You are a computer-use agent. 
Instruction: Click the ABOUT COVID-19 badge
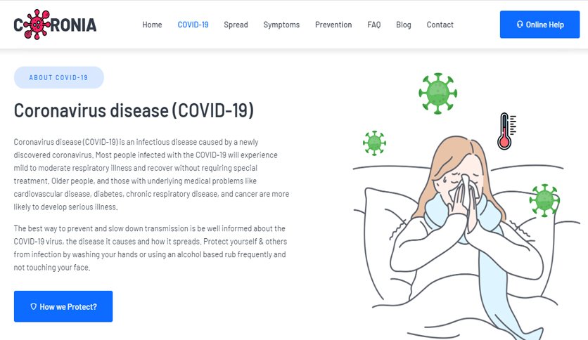tap(59, 77)
